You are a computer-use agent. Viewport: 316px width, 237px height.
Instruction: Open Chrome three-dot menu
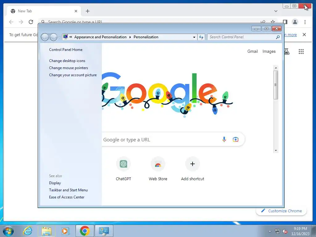pyautogui.click(x=305, y=22)
